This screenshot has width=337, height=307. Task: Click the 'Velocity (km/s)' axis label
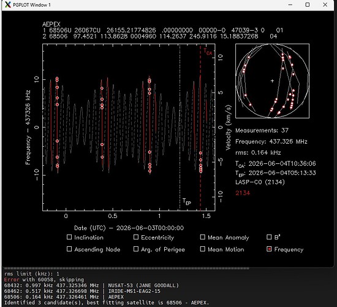click(x=229, y=127)
